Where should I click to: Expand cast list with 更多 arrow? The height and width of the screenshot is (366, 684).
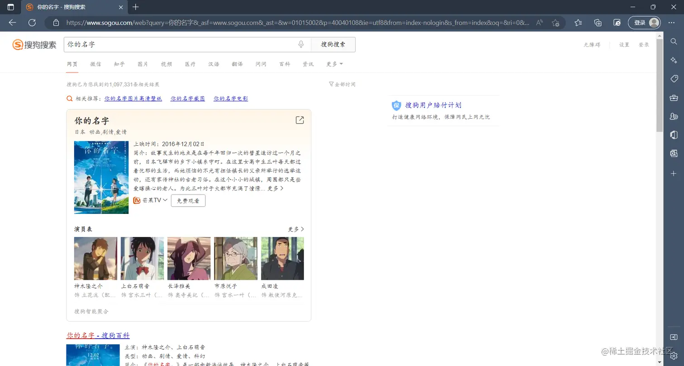296,229
